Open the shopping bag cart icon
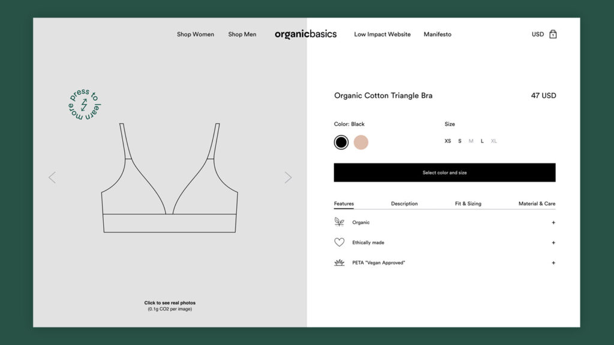Image resolution: width=614 pixels, height=345 pixels. [x=552, y=34]
